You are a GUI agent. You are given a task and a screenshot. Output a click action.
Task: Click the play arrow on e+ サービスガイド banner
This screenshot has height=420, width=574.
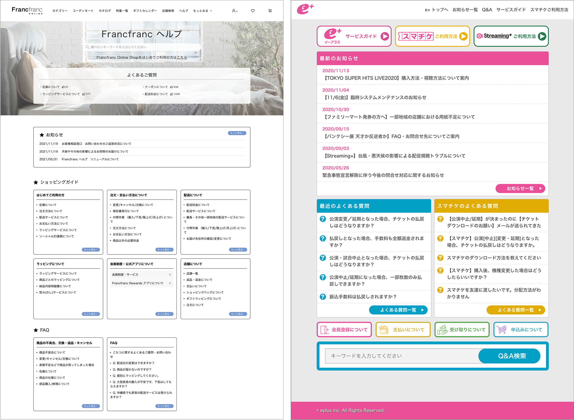[385, 36]
